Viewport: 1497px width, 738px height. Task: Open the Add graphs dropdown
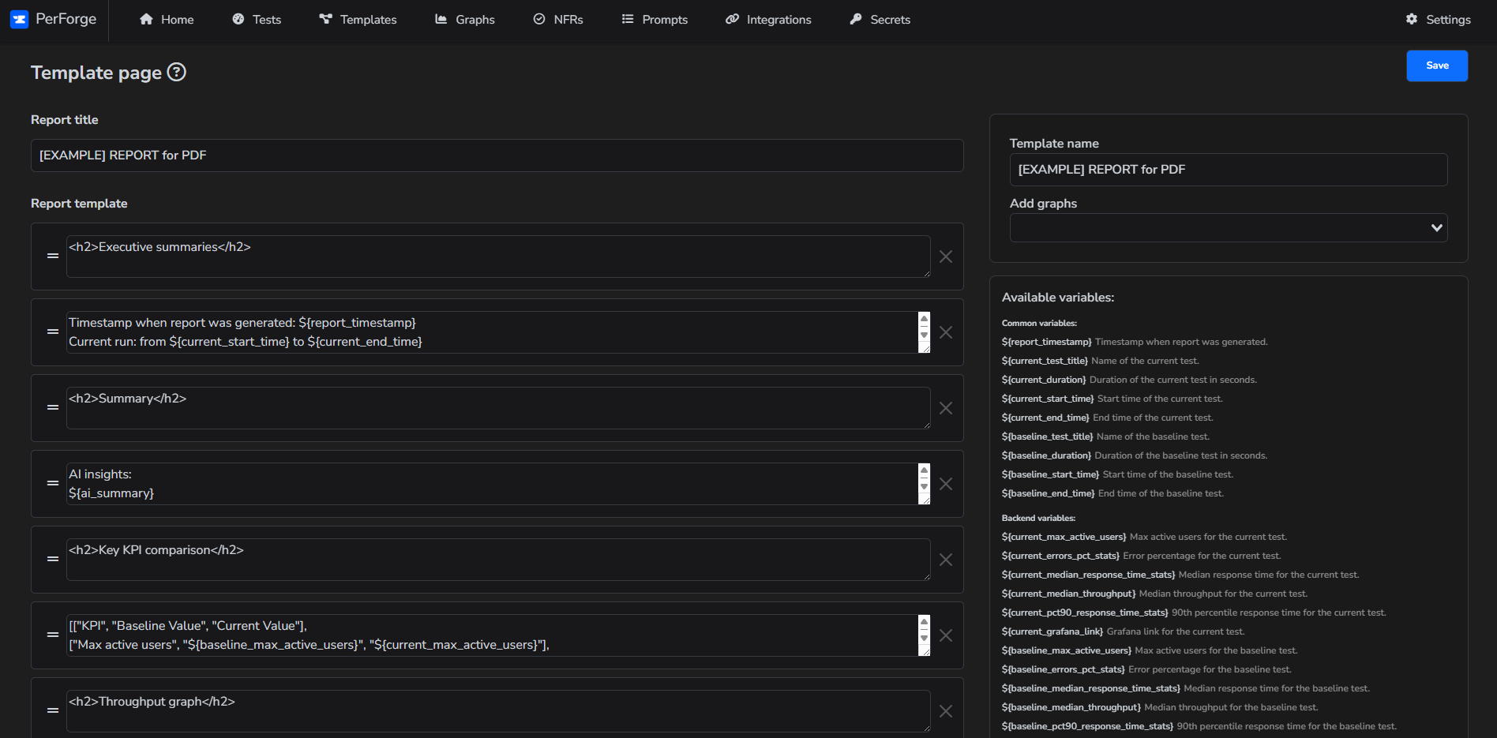tap(1229, 227)
